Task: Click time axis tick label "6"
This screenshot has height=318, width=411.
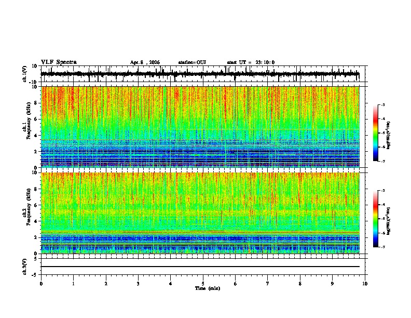Action: [x=236, y=284]
